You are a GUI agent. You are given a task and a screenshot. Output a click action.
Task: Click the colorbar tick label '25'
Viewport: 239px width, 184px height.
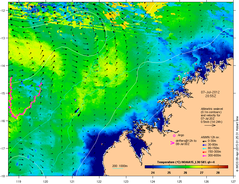tap(169, 173)
